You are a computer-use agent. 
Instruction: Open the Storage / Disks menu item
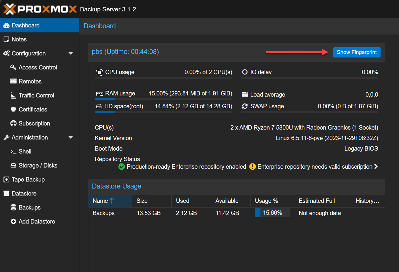[38, 165]
